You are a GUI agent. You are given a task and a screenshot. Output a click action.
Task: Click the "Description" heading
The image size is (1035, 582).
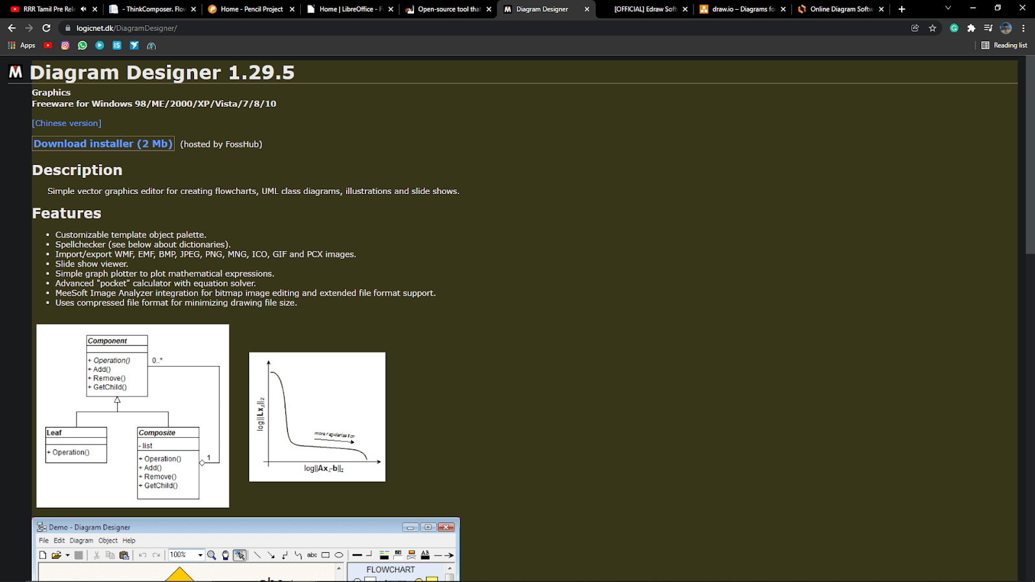tap(78, 170)
